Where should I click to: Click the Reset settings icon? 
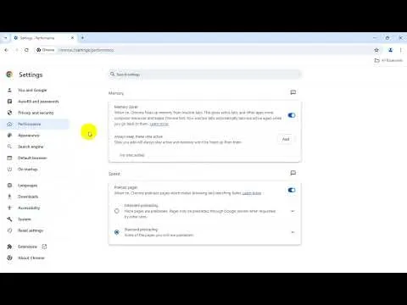pos(9,230)
